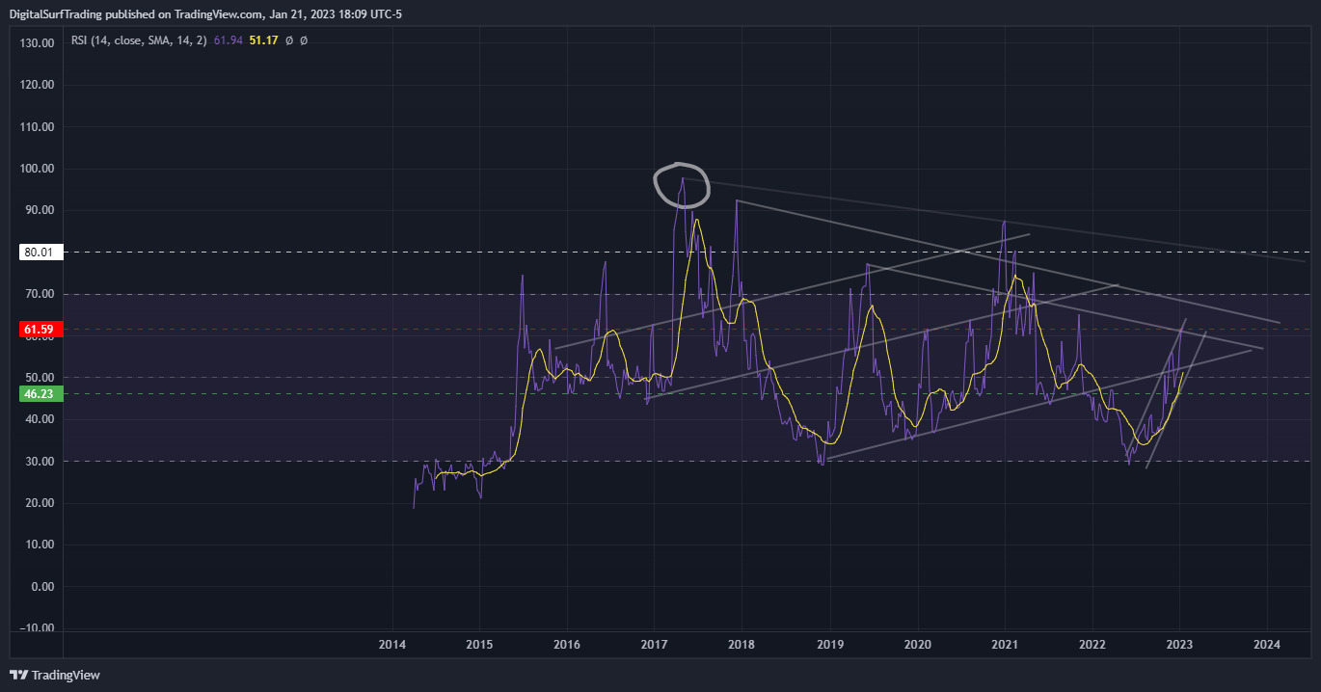The width and height of the screenshot is (1321, 692).
Task: Click the 0.00 axis label
Action: [41, 587]
